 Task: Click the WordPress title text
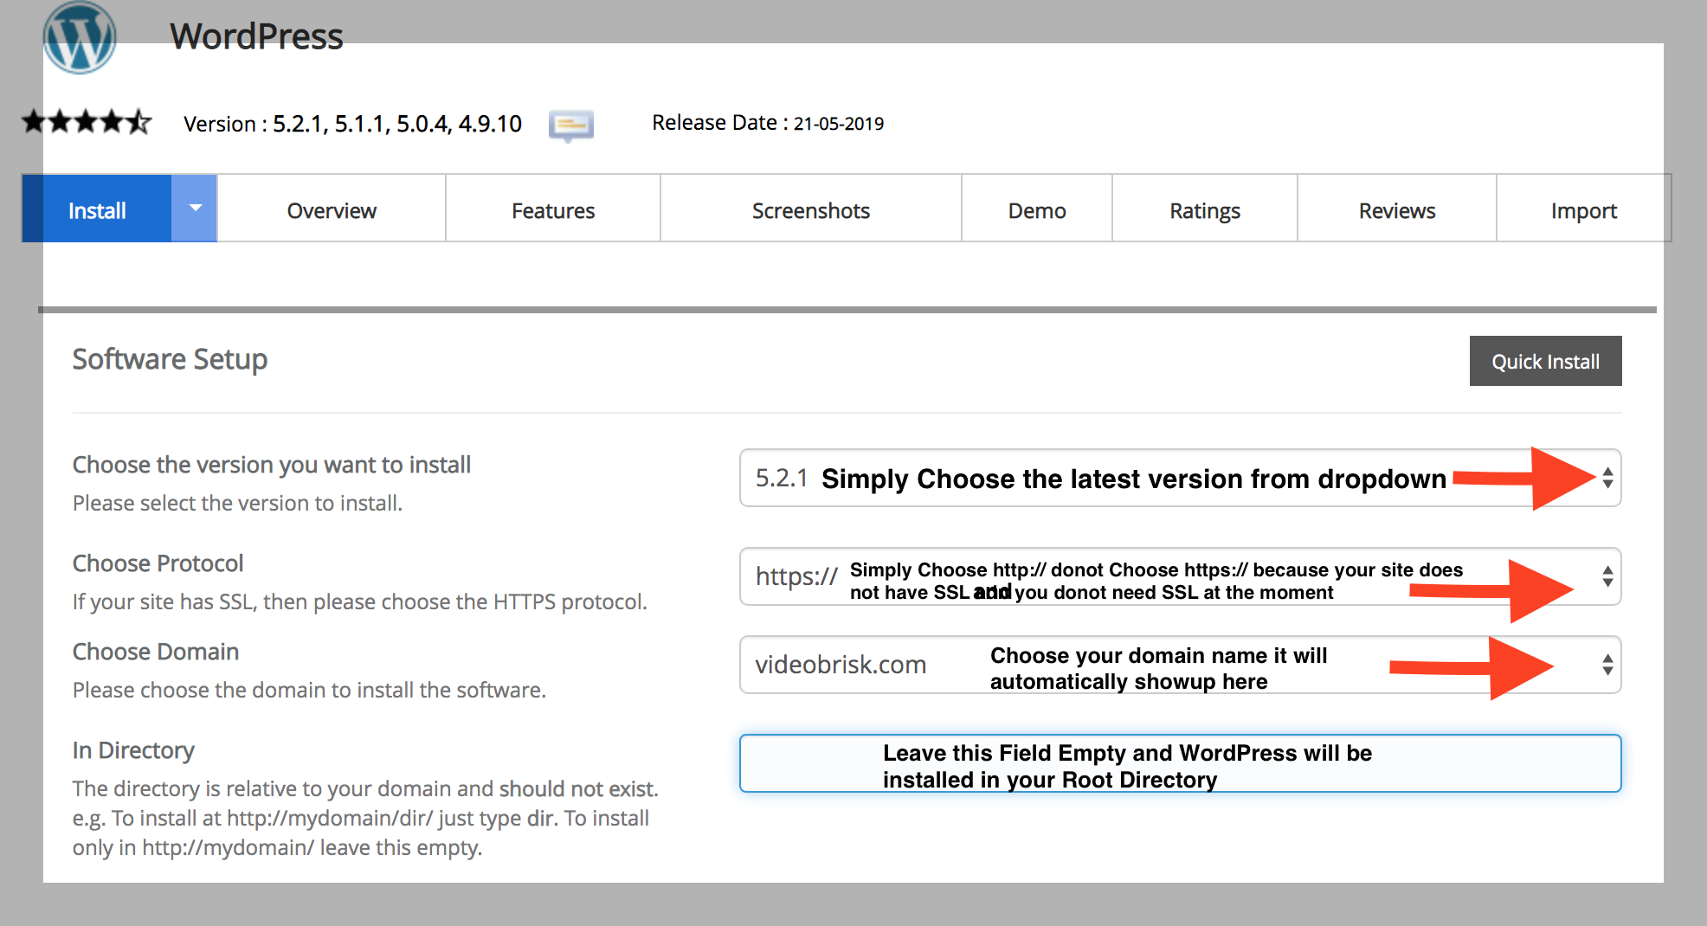pos(256,36)
